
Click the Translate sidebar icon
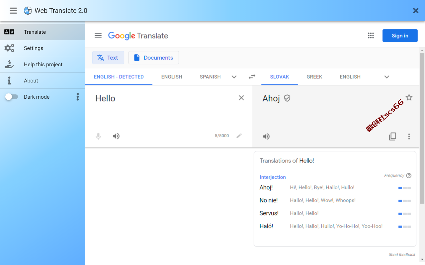pyautogui.click(x=9, y=32)
